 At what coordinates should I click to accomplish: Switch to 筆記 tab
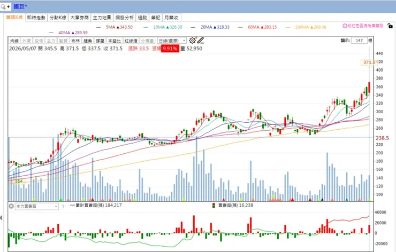[156, 18]
